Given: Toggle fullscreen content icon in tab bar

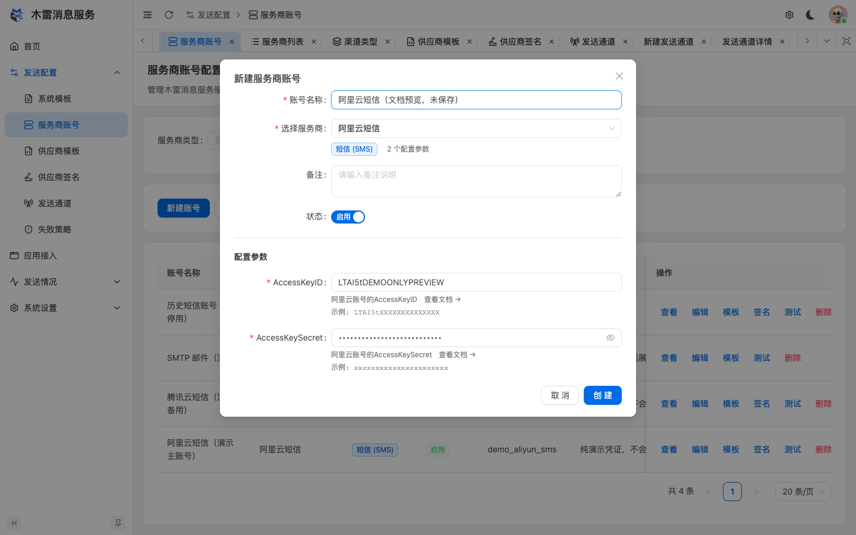Looking at the screenshot, I should 846,41.
